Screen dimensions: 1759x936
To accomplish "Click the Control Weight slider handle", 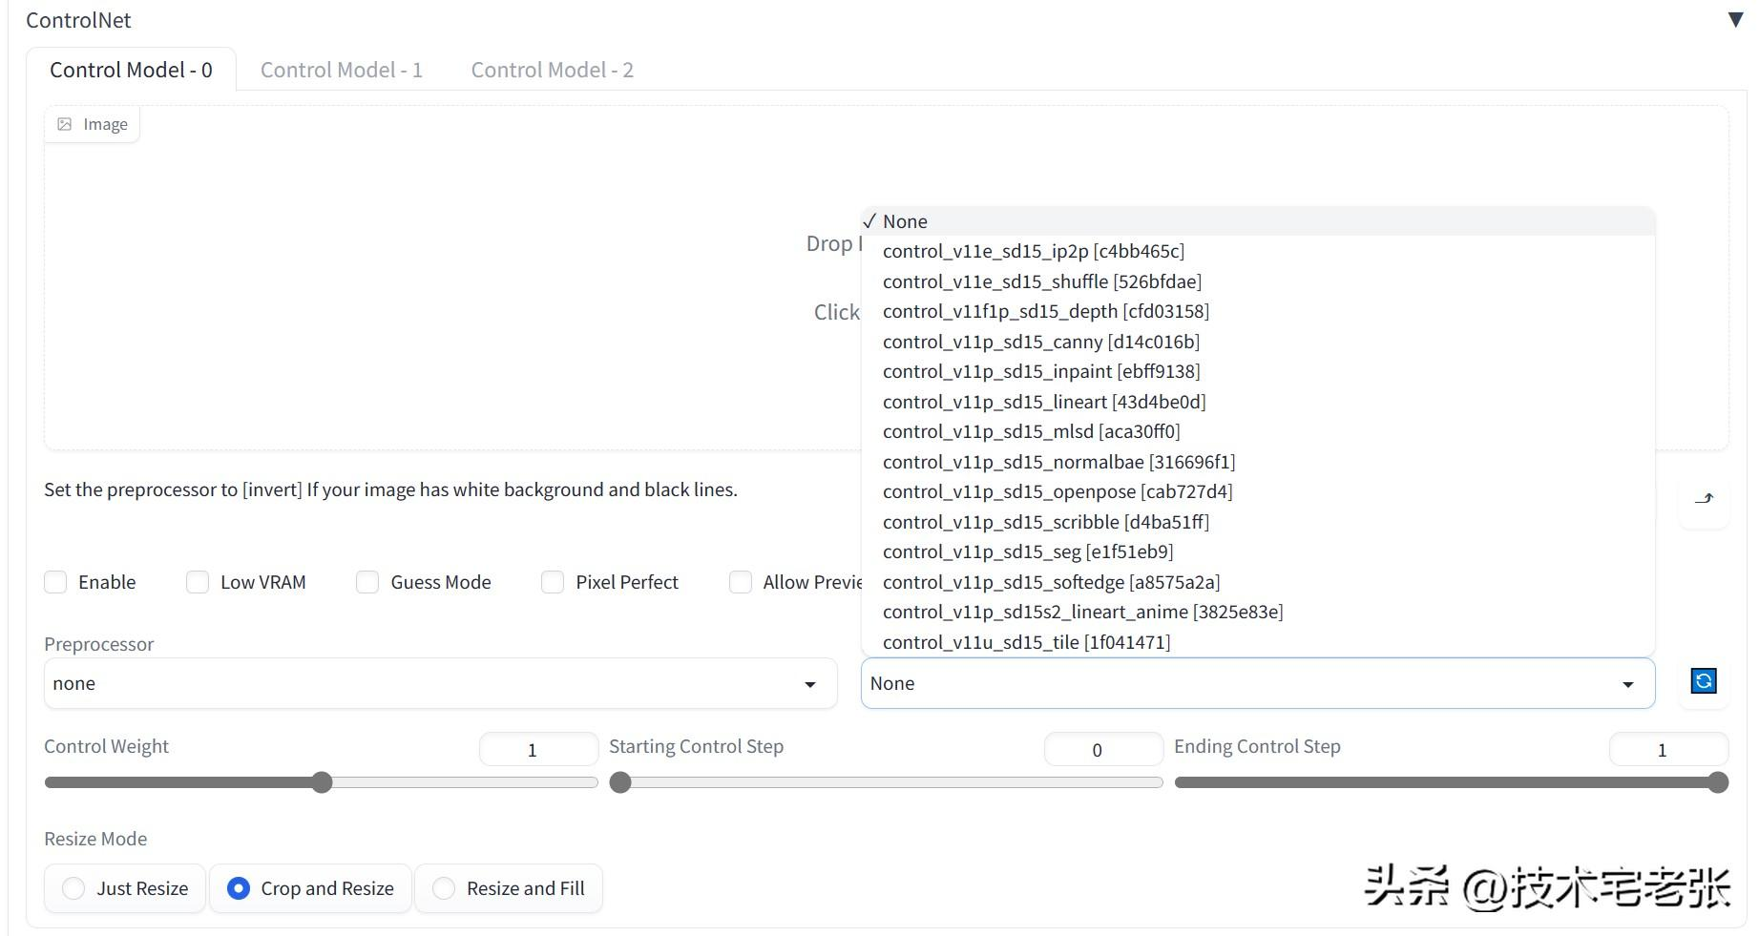I will coord(323,782).
